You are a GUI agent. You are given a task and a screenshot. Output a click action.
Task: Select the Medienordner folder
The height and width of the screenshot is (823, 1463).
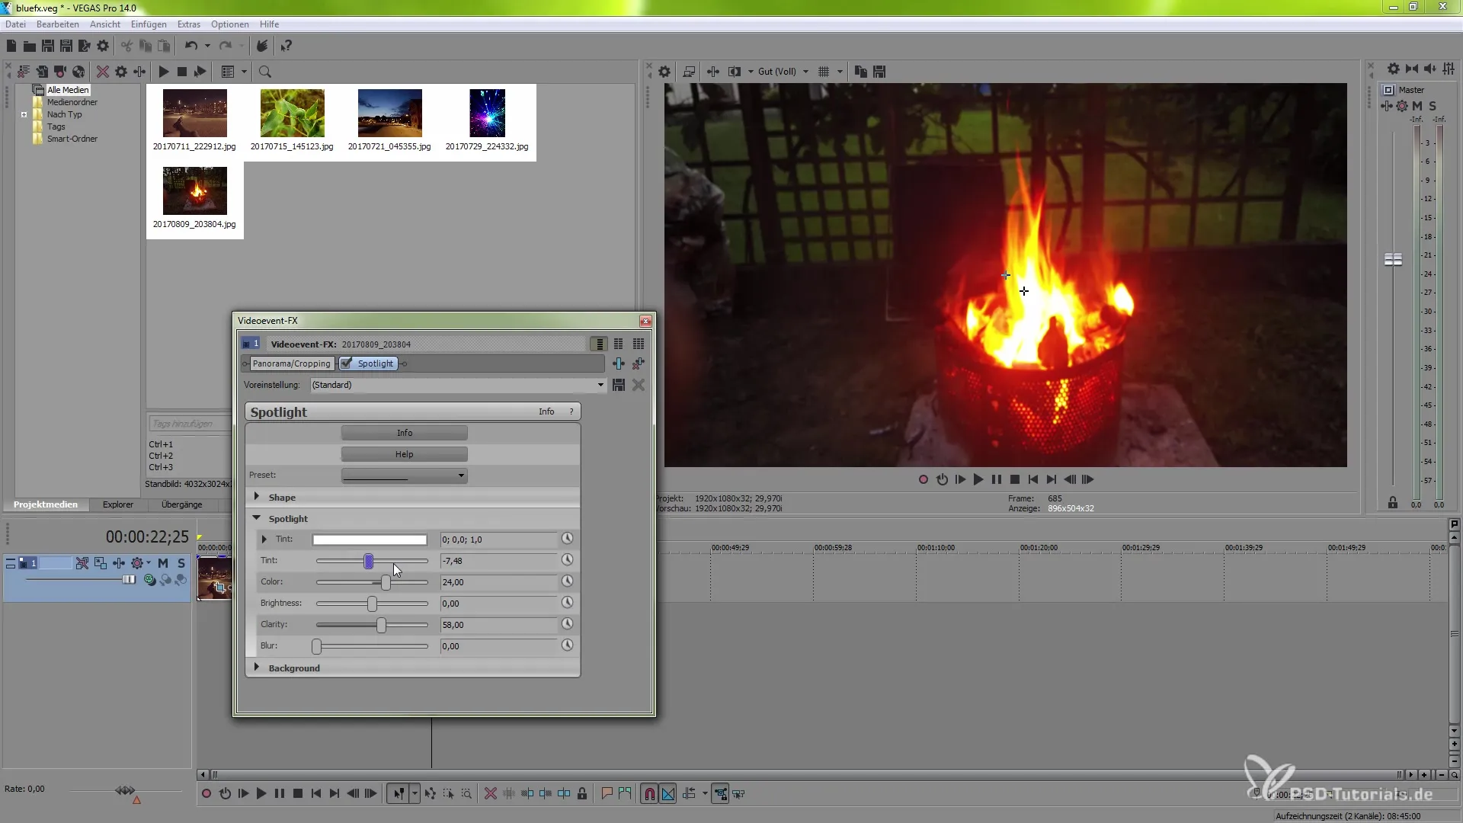[72, 102]
